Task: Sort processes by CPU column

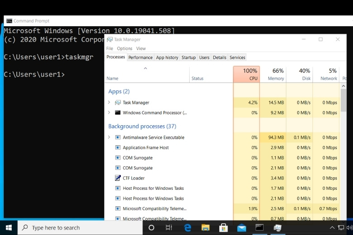Action: click(x=247, y=74)
